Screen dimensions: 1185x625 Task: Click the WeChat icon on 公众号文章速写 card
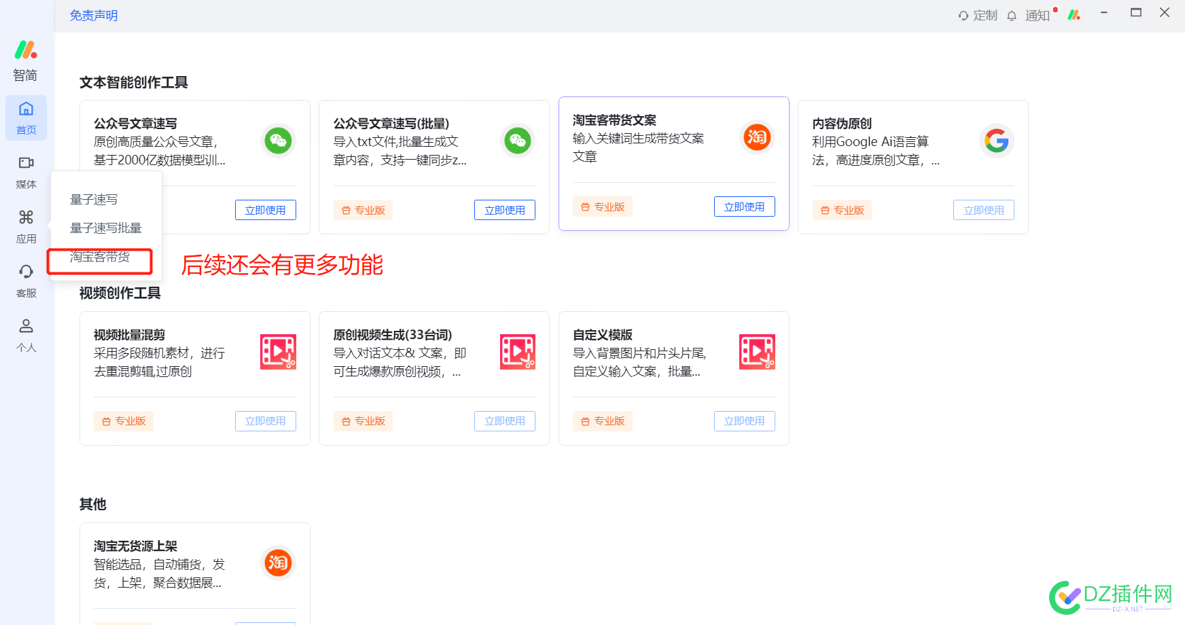(278, 141)
